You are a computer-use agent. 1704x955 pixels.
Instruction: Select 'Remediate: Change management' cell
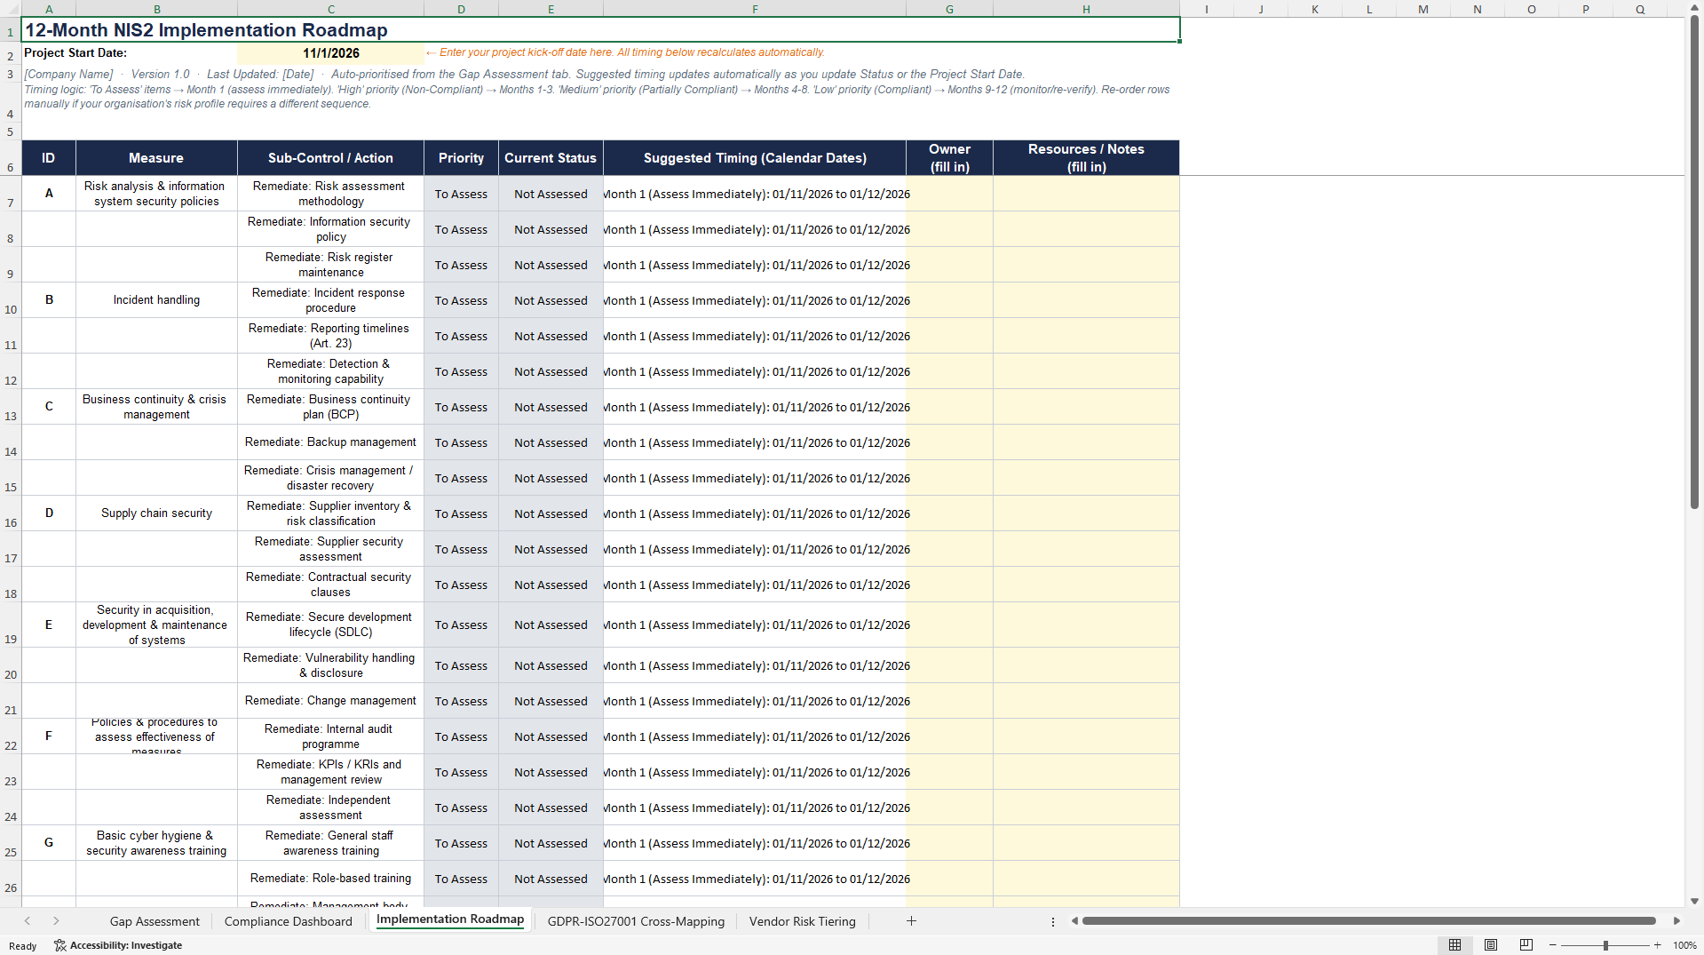point(330,701)
